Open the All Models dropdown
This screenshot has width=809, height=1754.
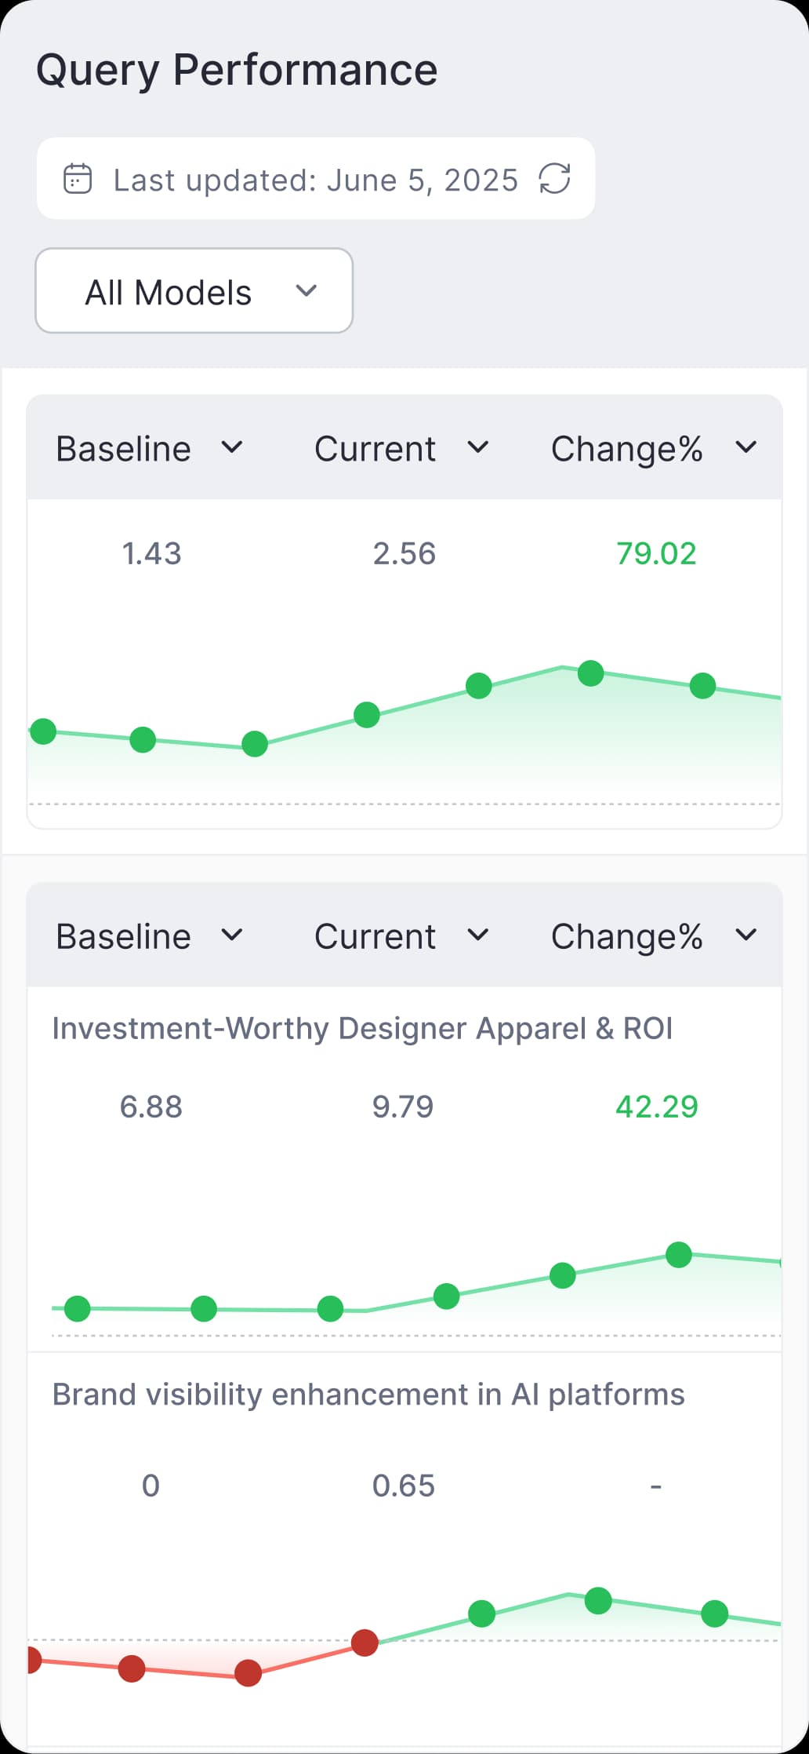pos(194,291)
